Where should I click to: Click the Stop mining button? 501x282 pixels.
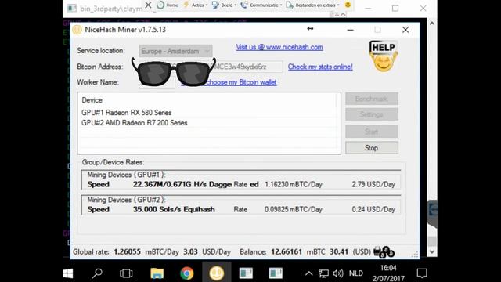click(372, 148)
